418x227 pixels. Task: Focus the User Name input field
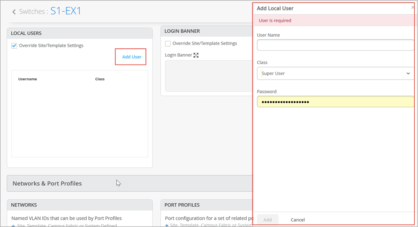point(335,45)
